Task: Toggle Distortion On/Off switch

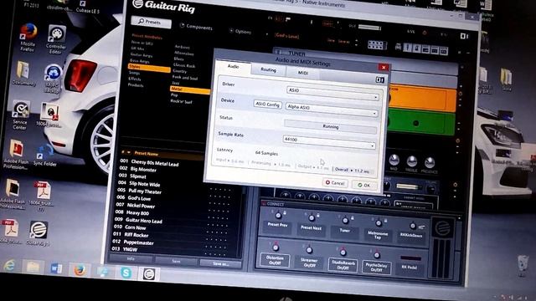Action: (x=275, y=260)
